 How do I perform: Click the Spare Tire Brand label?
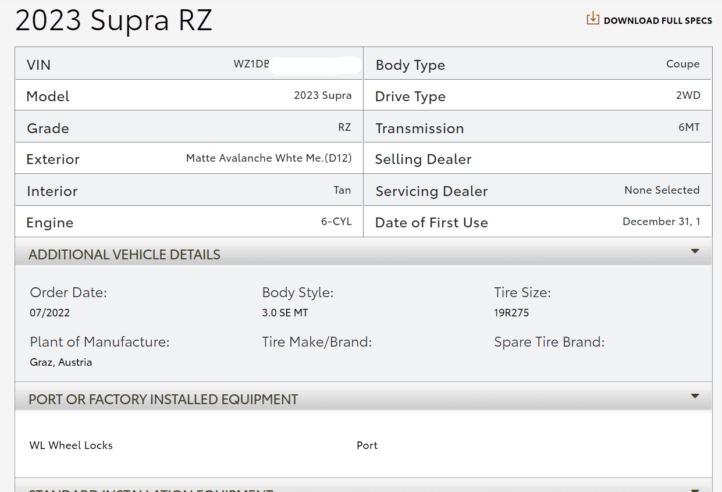click(549, 342)
